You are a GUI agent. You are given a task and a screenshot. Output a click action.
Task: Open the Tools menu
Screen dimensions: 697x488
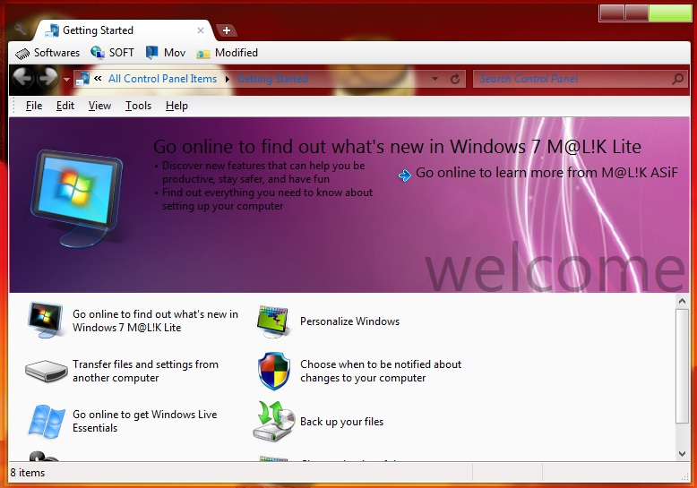138,106
